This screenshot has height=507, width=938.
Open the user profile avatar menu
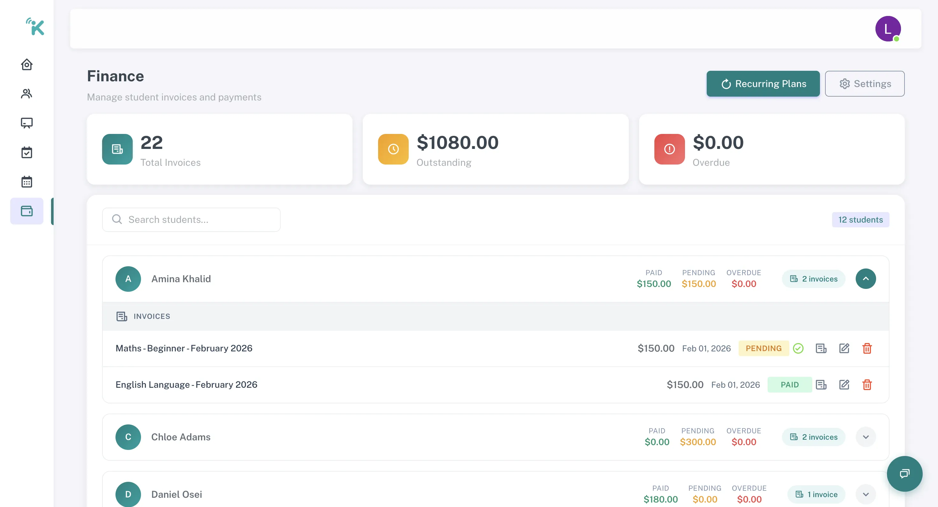click(888, 29)
